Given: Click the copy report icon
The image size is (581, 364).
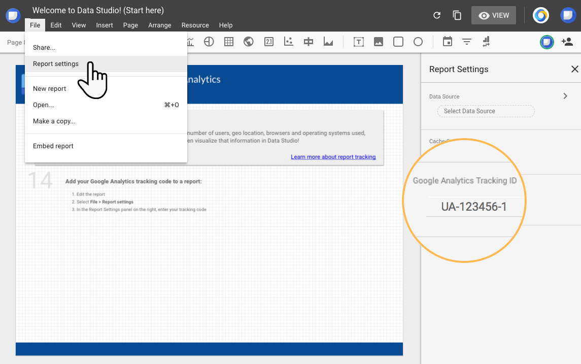Looking at the screenshot, I should pyautogui.click(x=457, y=15).
